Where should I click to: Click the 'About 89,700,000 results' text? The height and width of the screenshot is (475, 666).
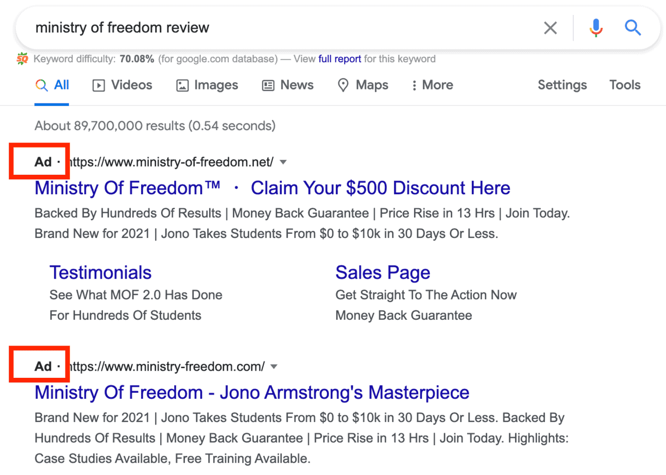click(x=155, y=125)
